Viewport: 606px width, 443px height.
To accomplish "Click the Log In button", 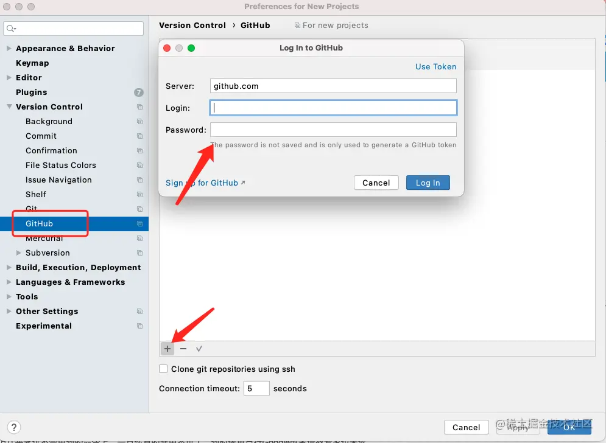I will [x=428, y=183].
